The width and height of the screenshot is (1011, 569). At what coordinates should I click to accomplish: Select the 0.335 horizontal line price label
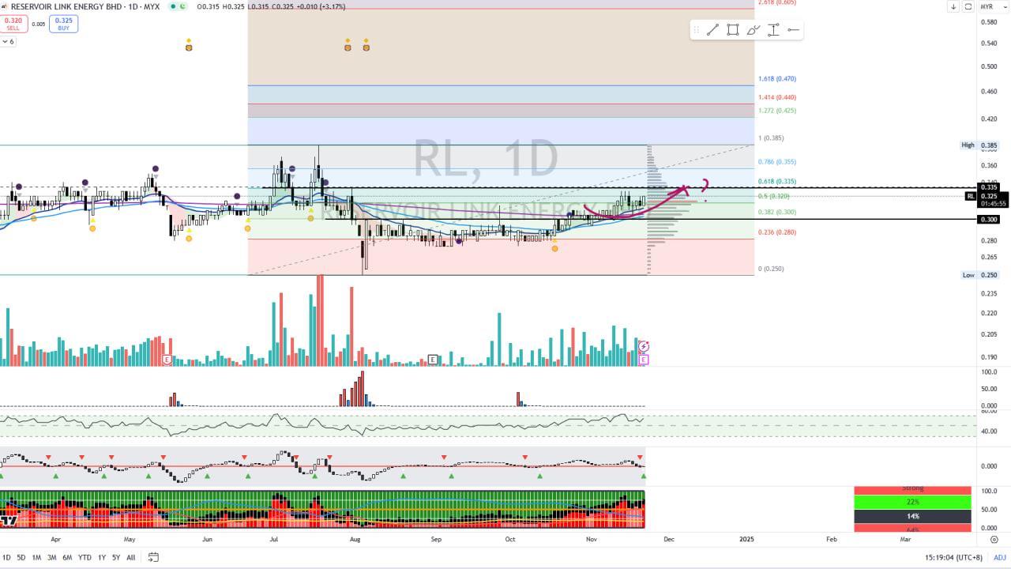(x=990, y=187)
